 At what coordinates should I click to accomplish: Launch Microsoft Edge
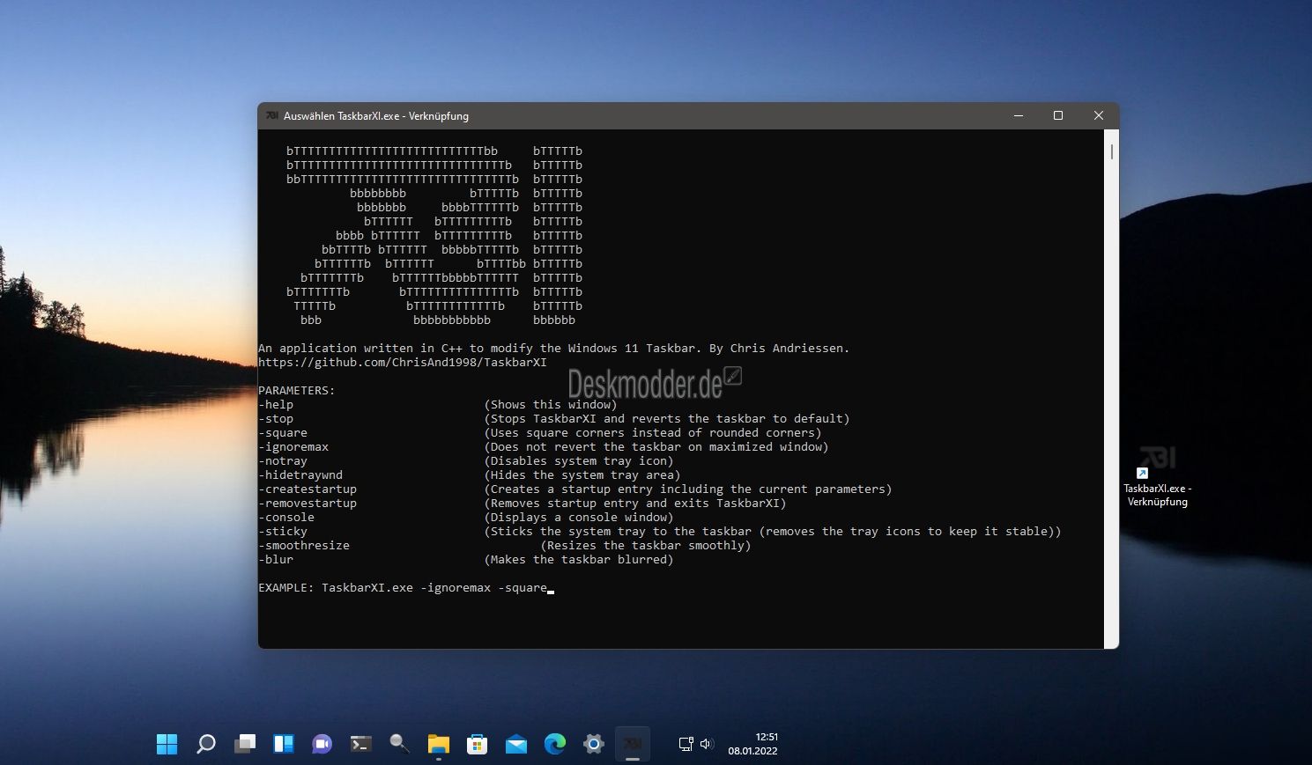(555, 744)
